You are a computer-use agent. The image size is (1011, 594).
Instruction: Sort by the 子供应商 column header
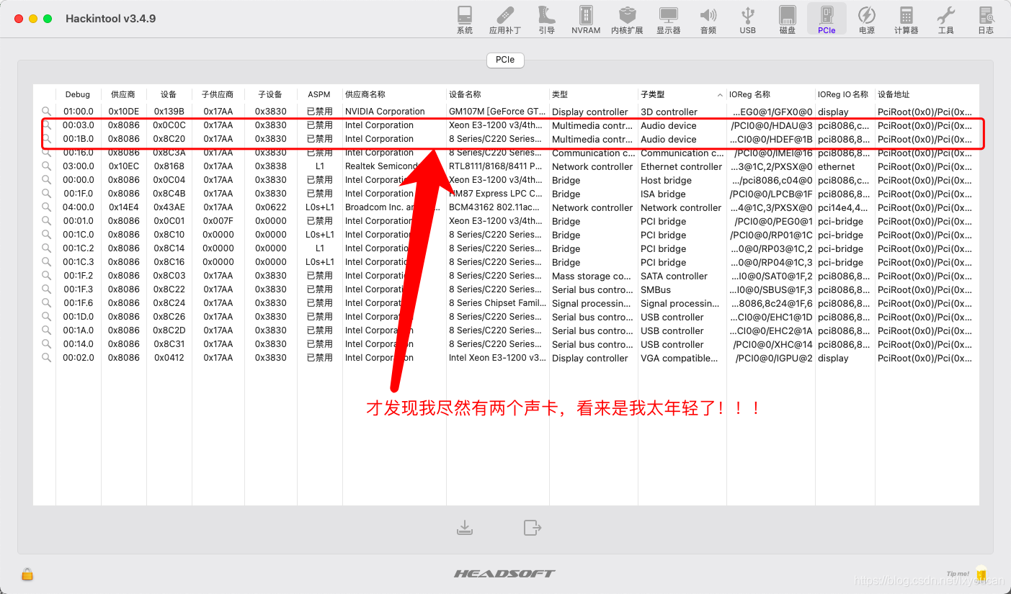coord(218,94)
